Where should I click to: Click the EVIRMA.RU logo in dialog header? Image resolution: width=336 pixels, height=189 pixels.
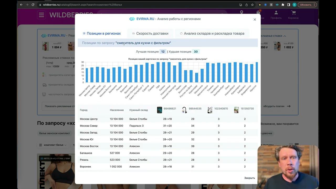coord(142,19)
